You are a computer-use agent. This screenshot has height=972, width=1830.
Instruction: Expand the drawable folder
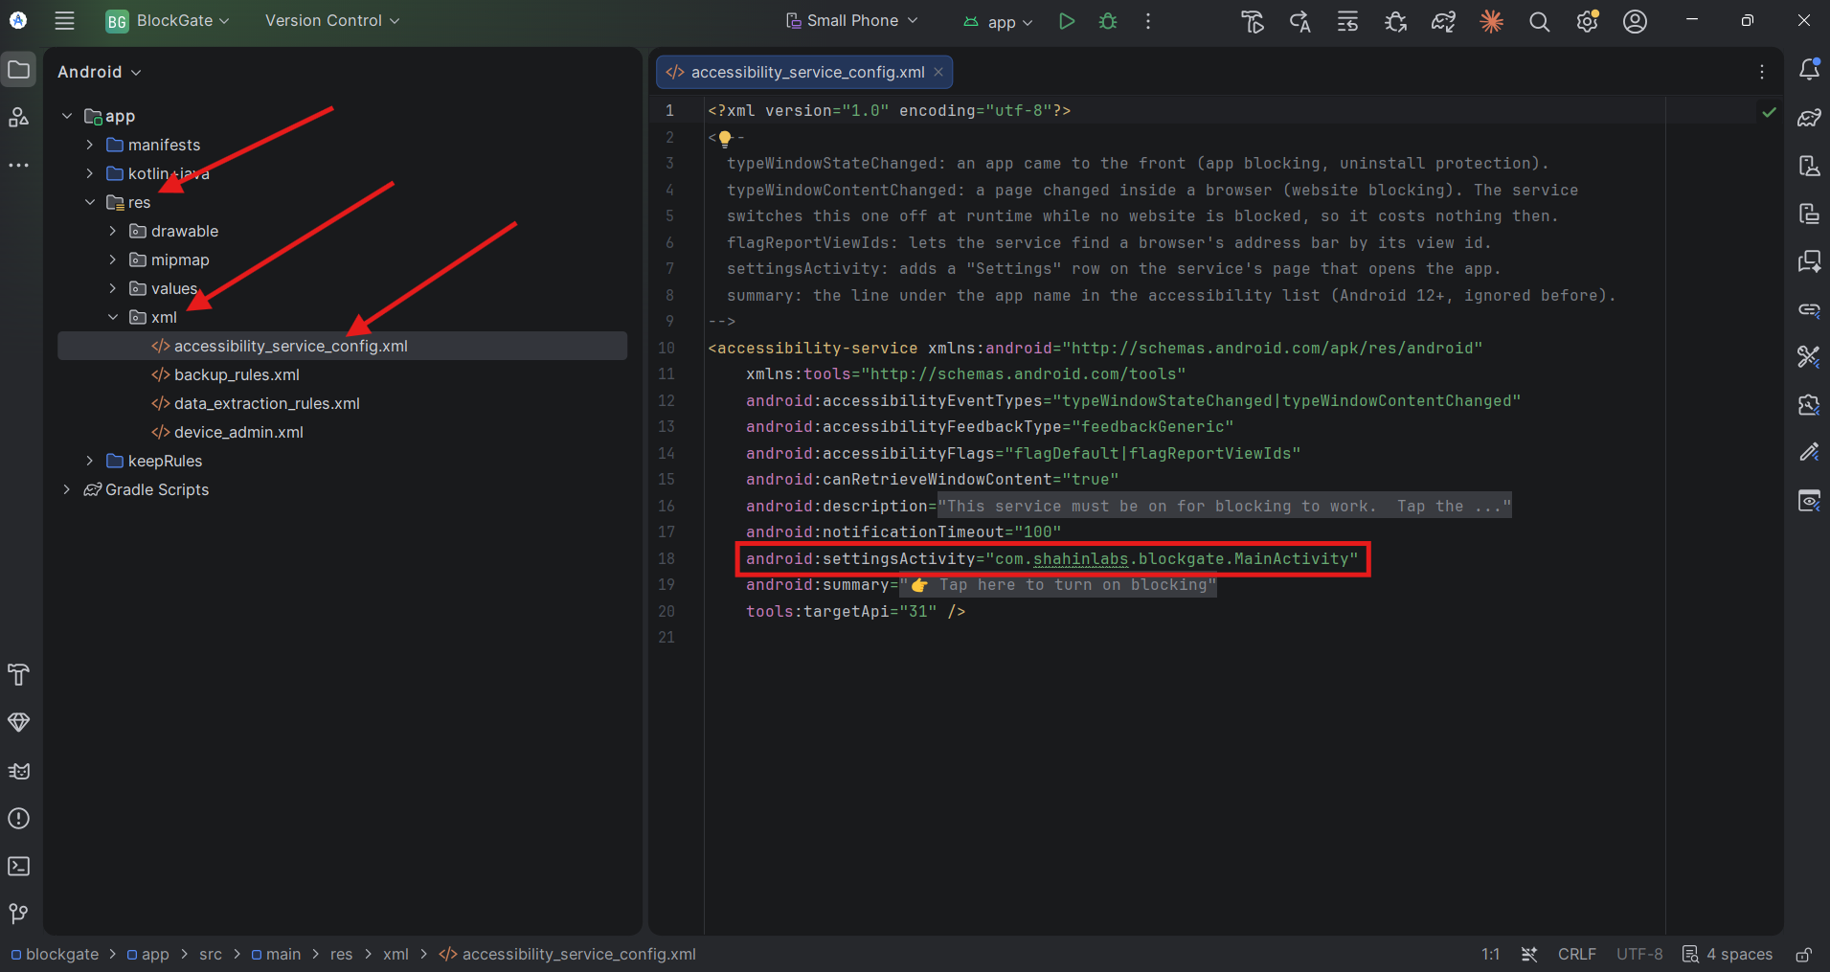112,231
